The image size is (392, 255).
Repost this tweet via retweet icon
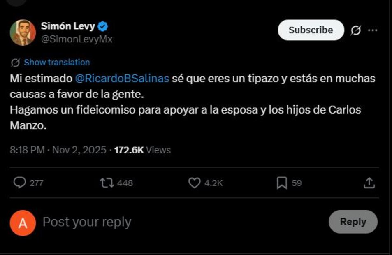107,183
